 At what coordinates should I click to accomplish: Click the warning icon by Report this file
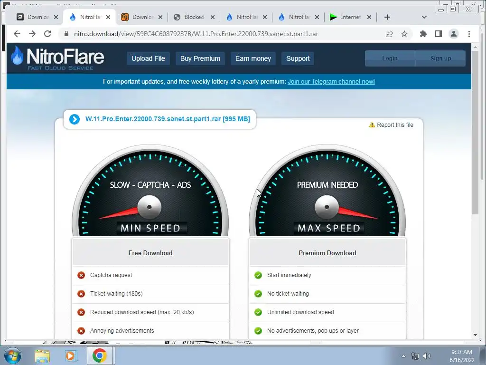click(x=372, y=125)
